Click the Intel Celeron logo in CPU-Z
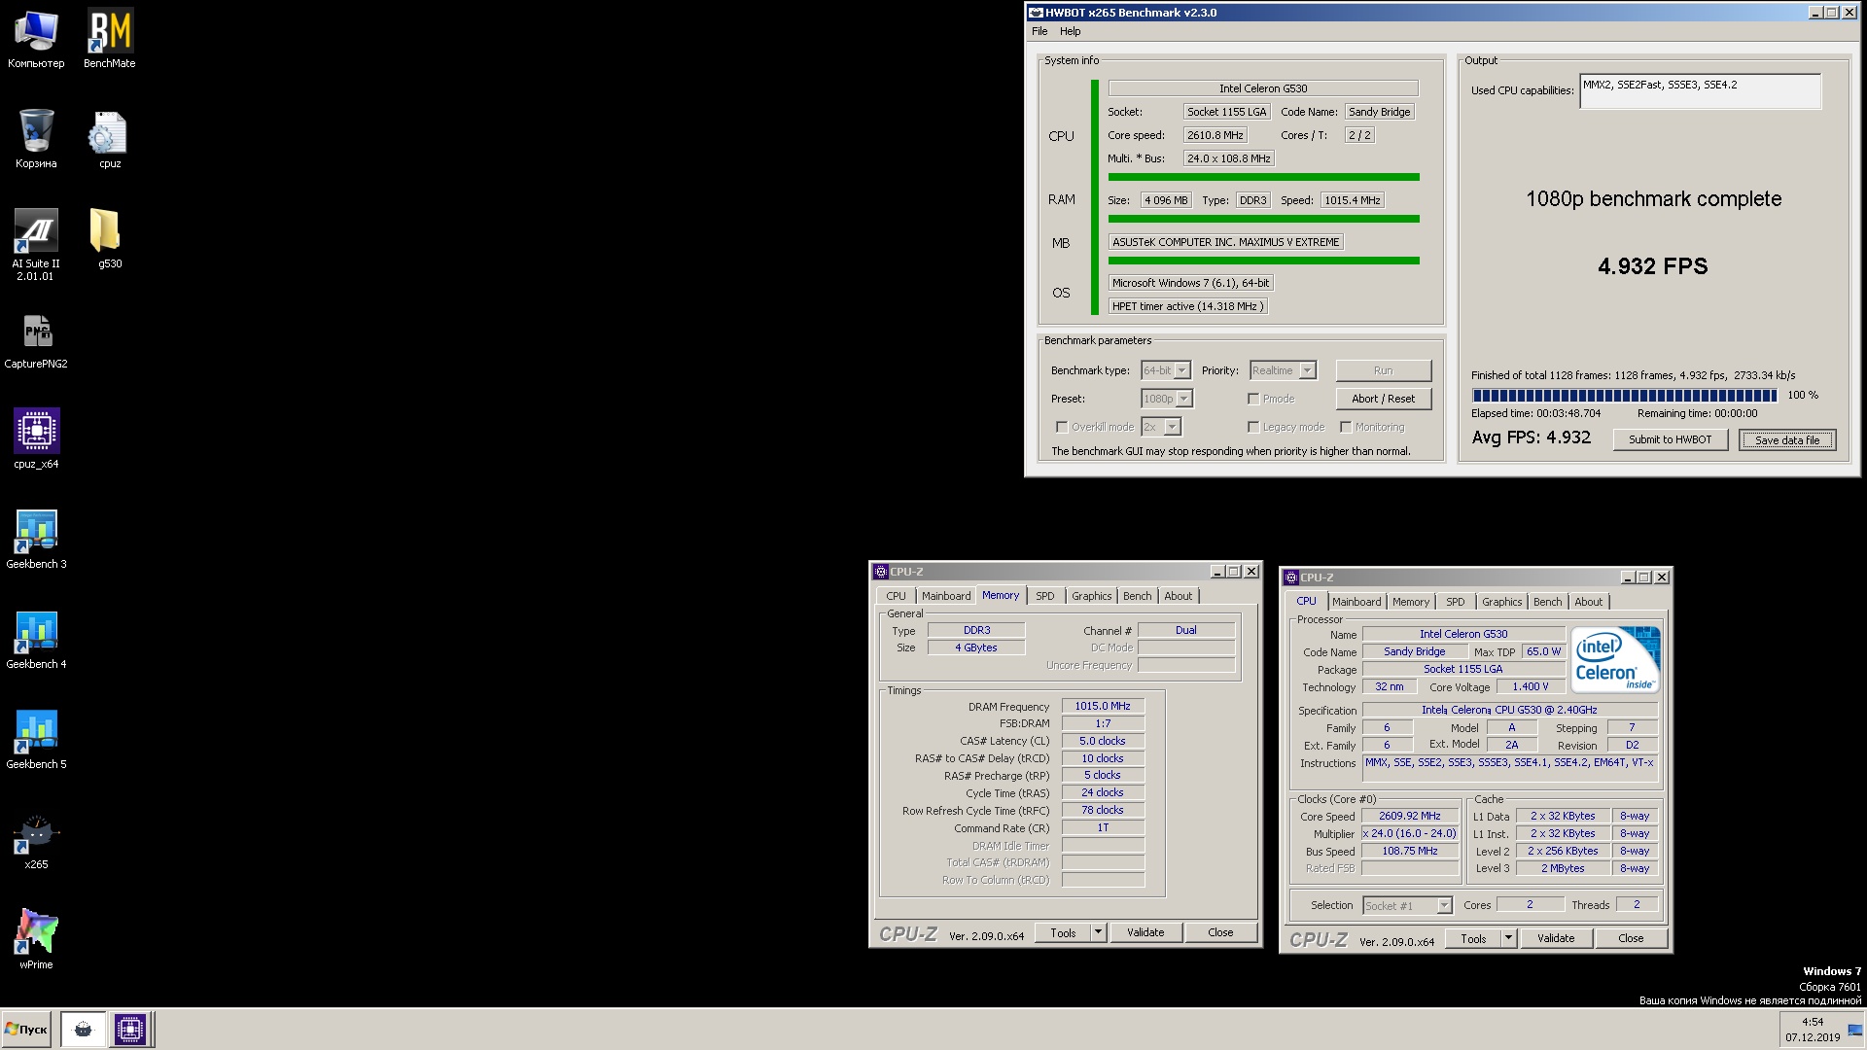Viewport: 1867px width, 1050px height. (1615, 659)
